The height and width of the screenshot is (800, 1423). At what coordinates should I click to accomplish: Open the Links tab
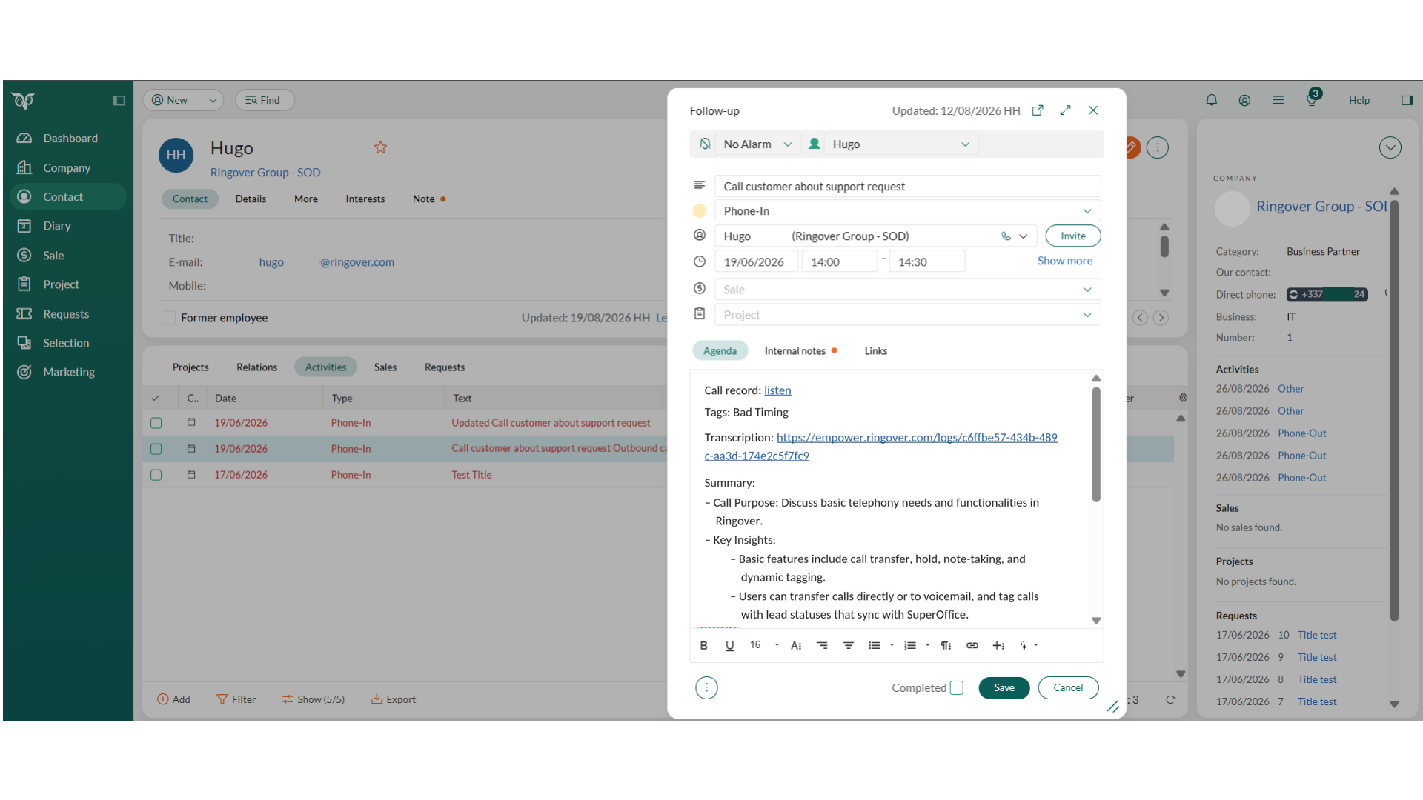pyautogui.click(x=875, y=351)
